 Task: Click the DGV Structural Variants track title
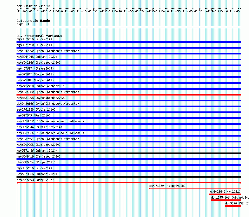[39, 36]
